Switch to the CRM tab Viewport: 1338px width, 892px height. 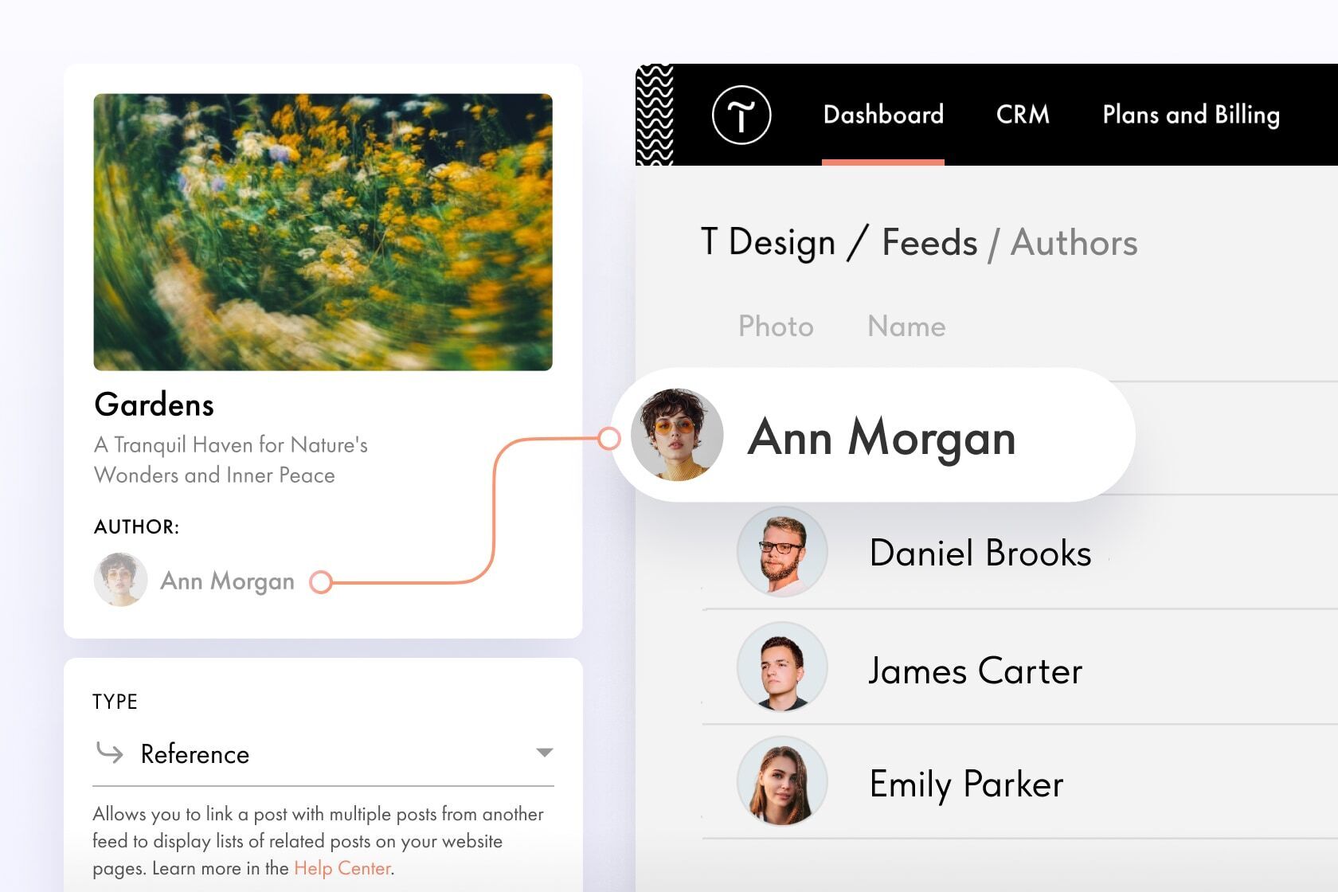1023,115
